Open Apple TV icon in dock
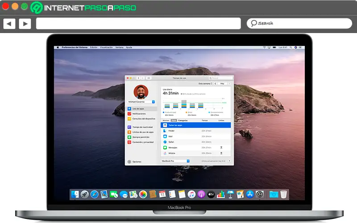This screenshot has height=223, width=357. point(211,194)
